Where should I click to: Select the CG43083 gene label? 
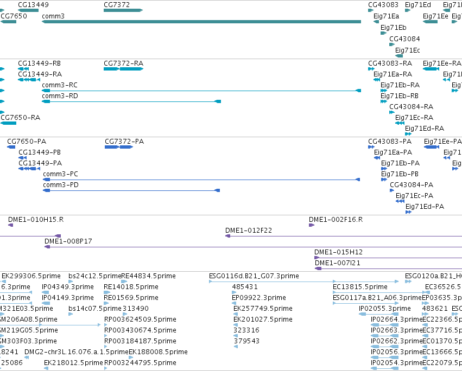click(x=383, y=5)
